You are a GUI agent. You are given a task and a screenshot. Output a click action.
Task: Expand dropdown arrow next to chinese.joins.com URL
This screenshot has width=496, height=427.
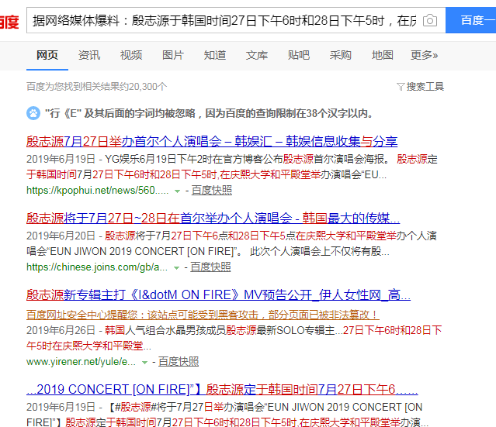[x=176, y=268]
